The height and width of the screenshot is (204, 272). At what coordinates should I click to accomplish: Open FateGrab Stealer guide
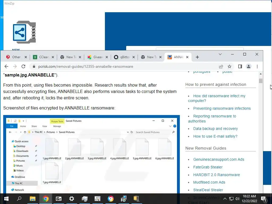pyautogui.click(x=208, y=167)
